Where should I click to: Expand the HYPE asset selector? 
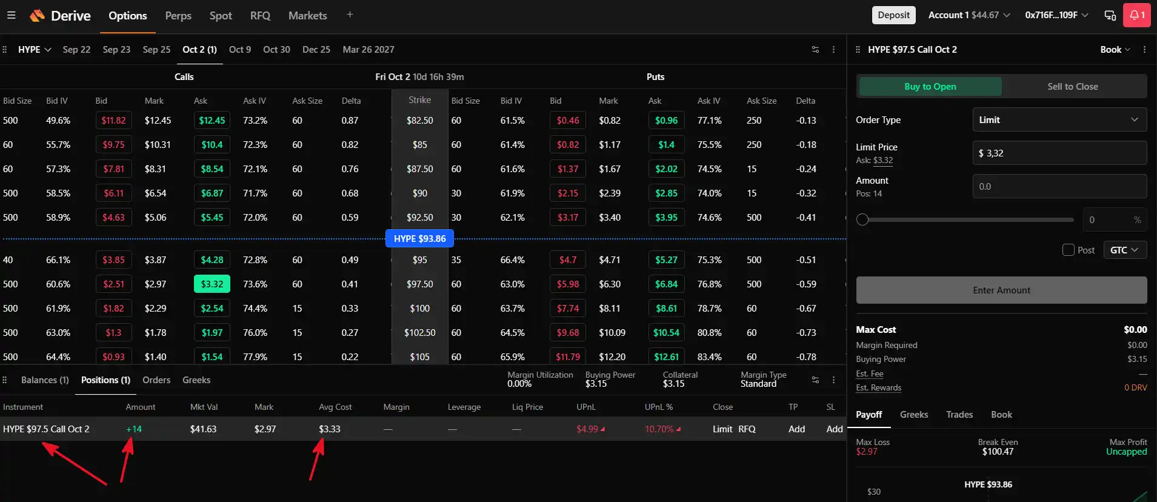click(x=35, y=50)
